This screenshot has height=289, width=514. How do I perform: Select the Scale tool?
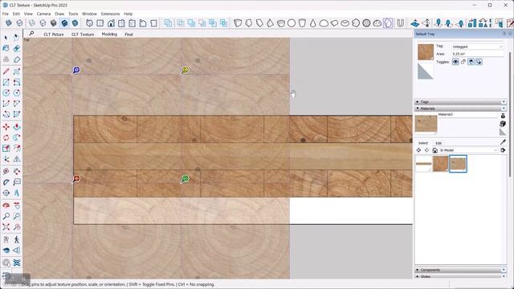(6, 149)
